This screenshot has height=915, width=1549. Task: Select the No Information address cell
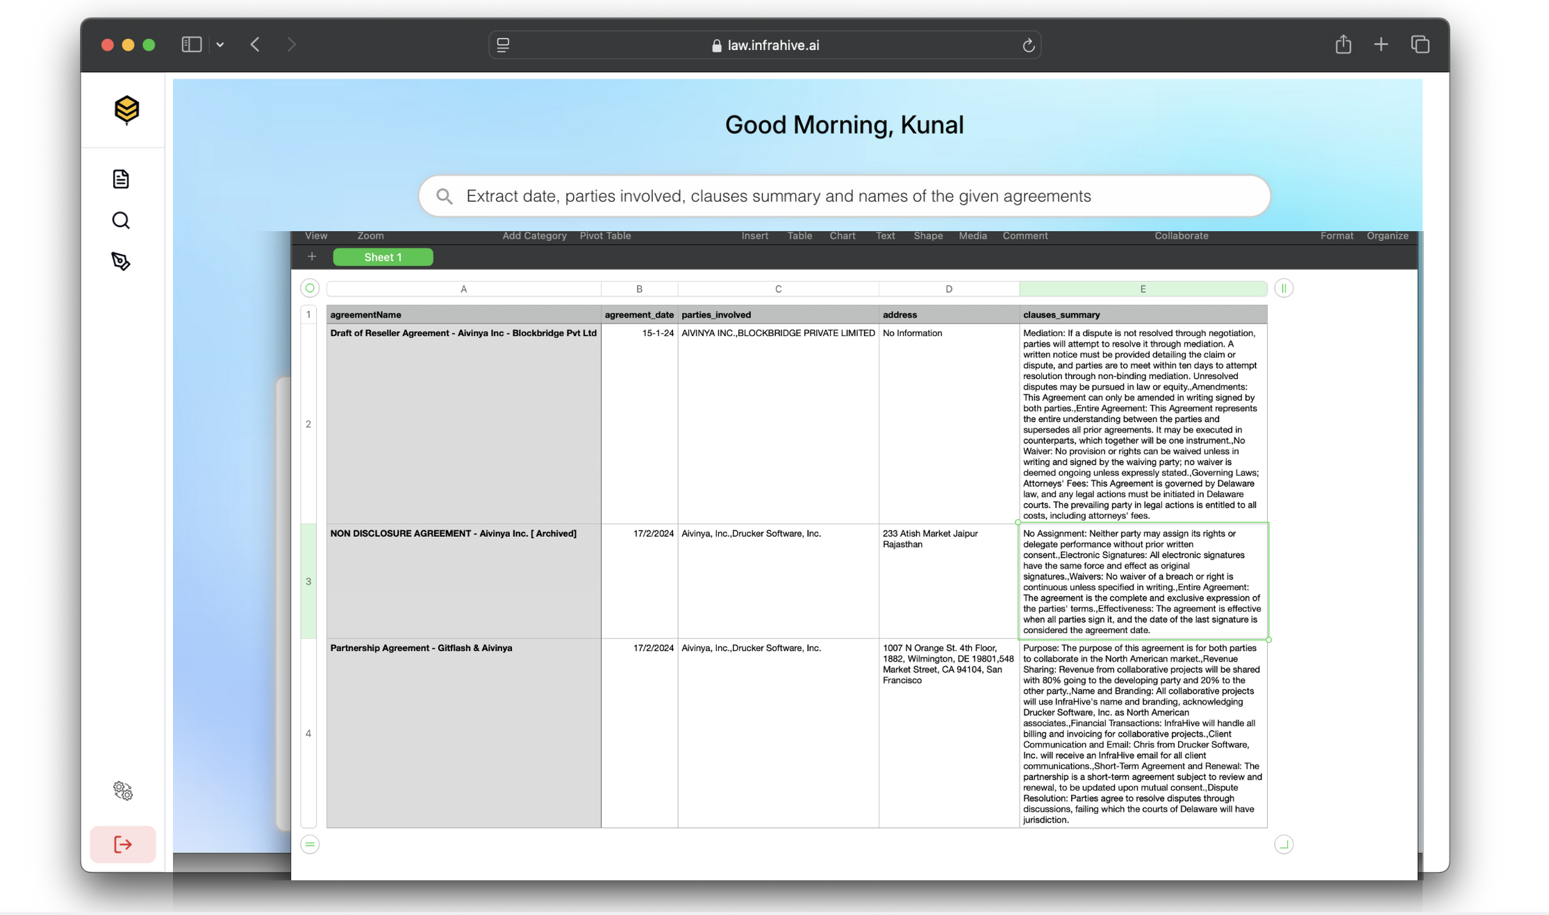pos(949,424)
